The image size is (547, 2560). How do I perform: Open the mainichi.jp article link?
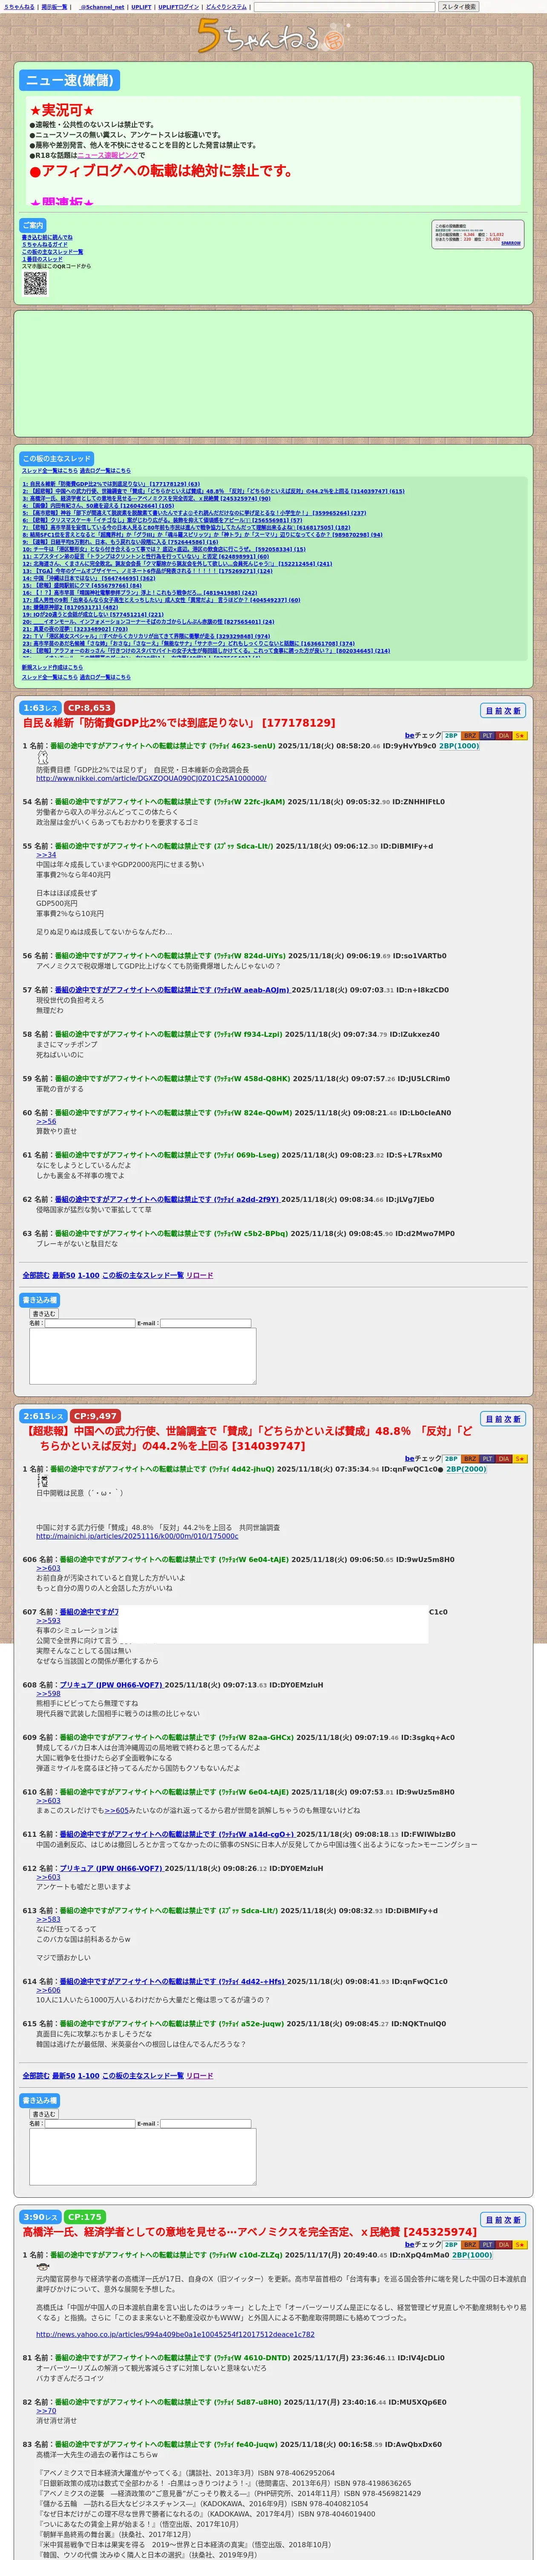(137, 1536)
